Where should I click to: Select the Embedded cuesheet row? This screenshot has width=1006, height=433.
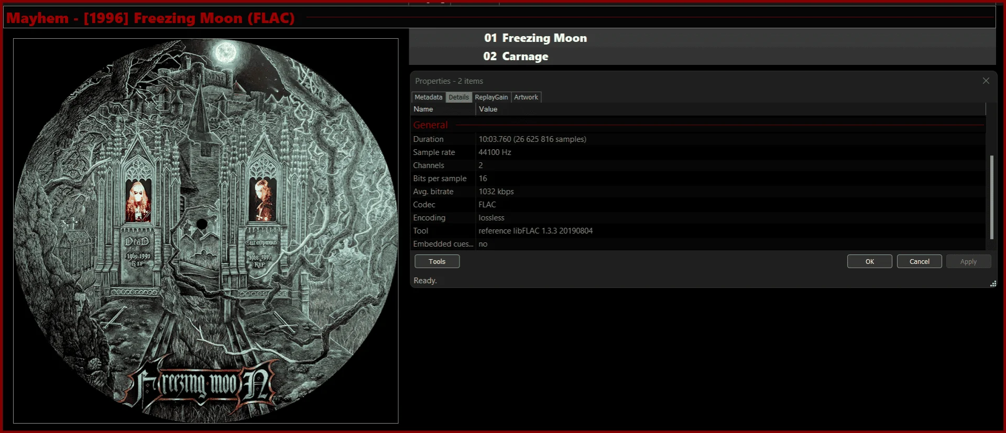pos(698,244)
